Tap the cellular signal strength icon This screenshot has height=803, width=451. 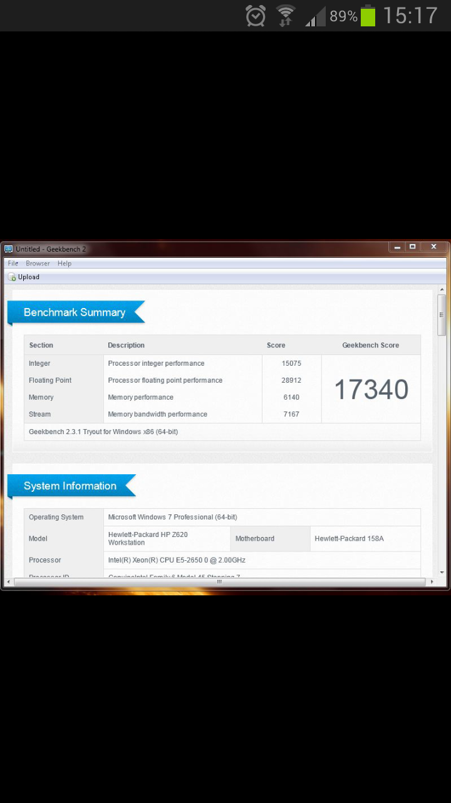pos(316,16)
